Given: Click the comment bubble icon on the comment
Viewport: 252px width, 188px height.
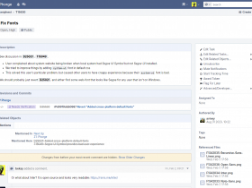Looking at the screenshot, I should tap(11, 168).
